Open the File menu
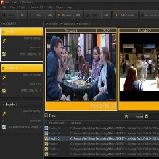Screen dimensions: 159x159 tap(4, 7)
